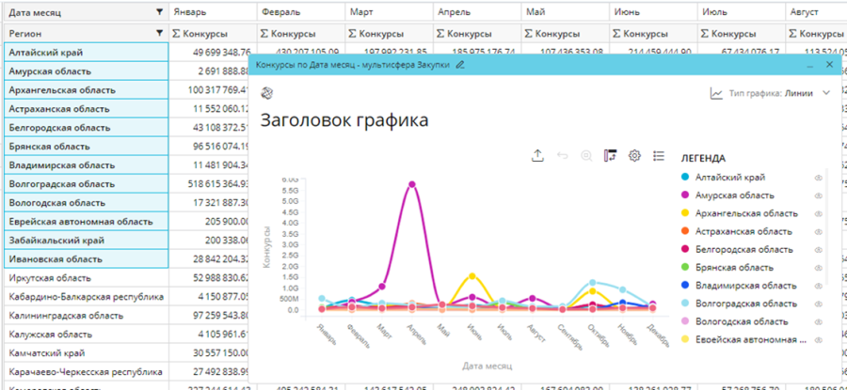Click the Заголовок графика chart title text
This screenshot has width=847, height=390.
coord(344,120)
